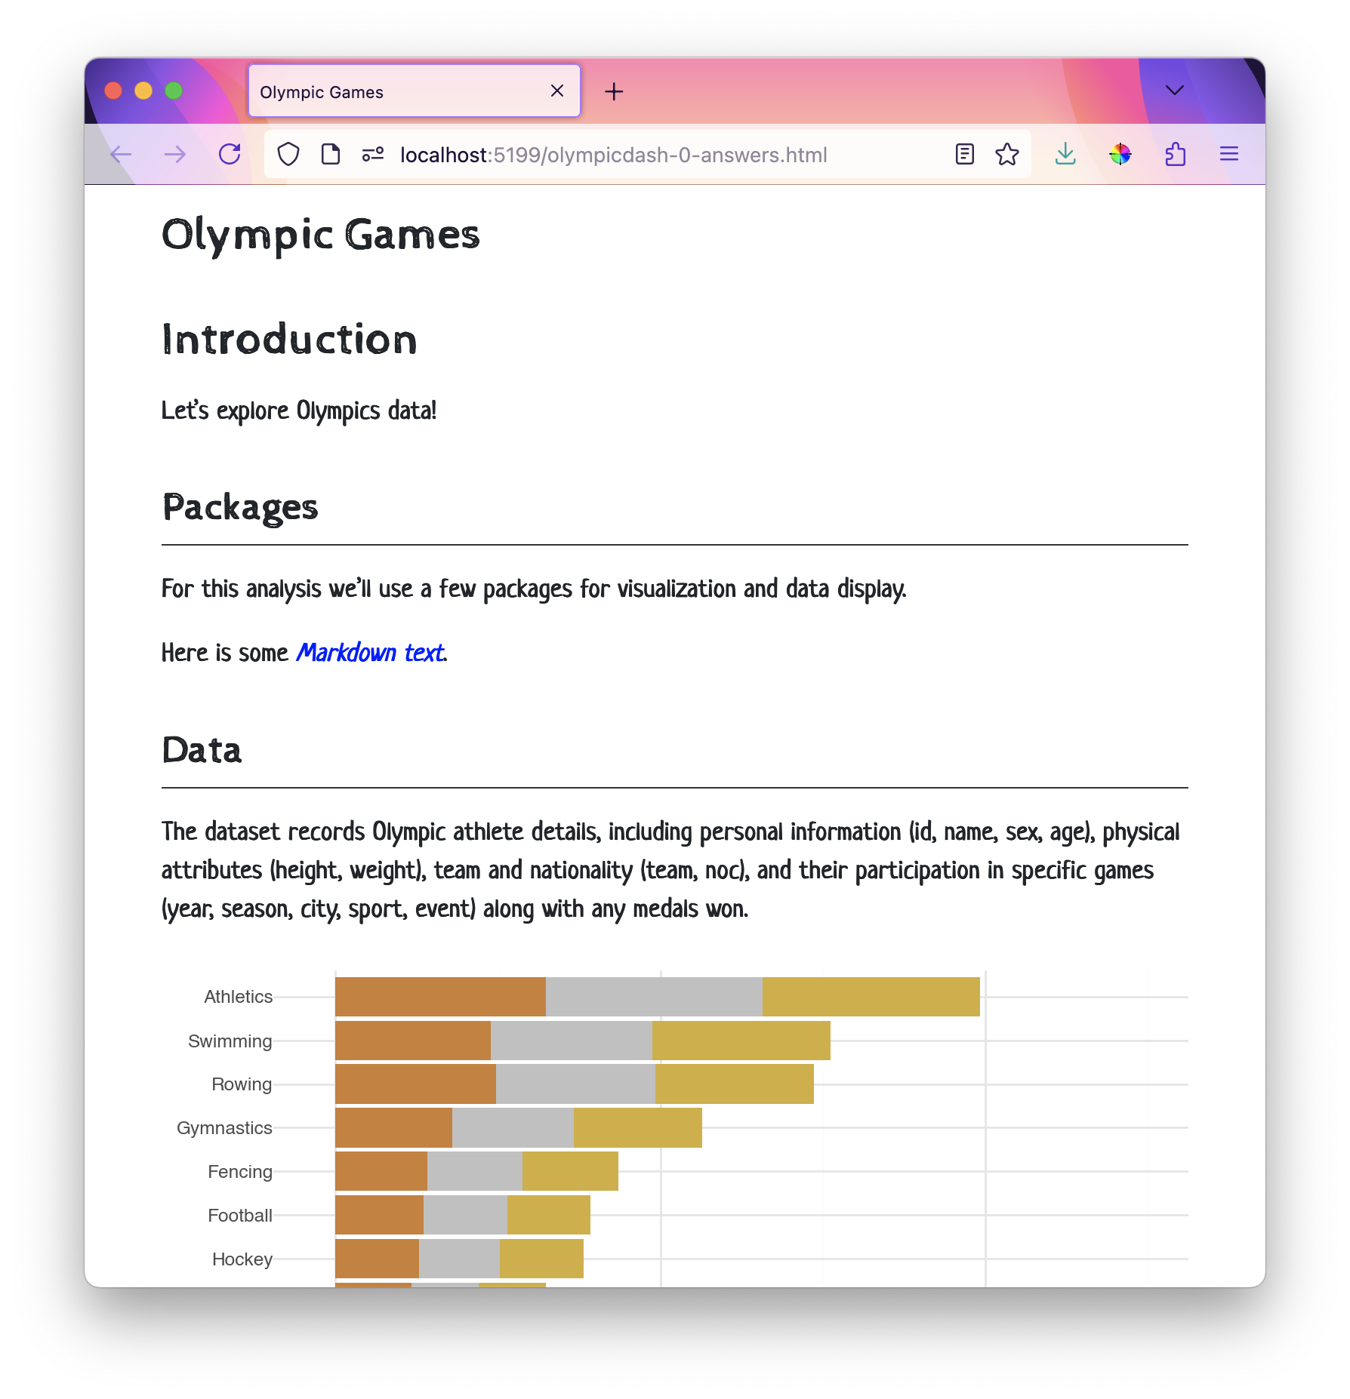
Task: Open the tracking protection shield
Action: [288, 155]
